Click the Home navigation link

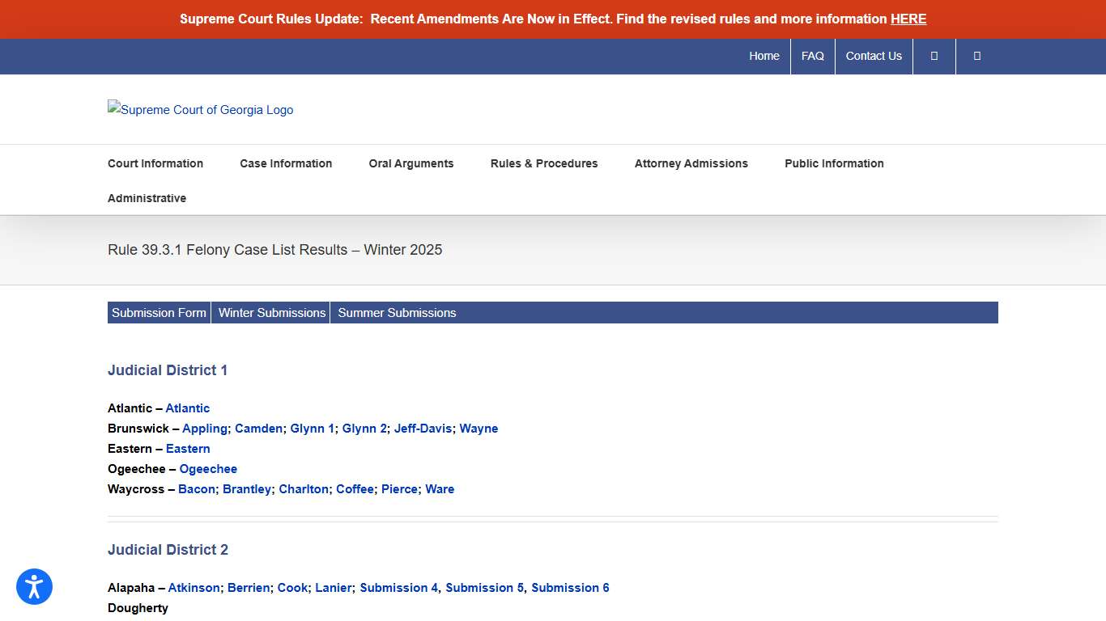coord(764,56)
